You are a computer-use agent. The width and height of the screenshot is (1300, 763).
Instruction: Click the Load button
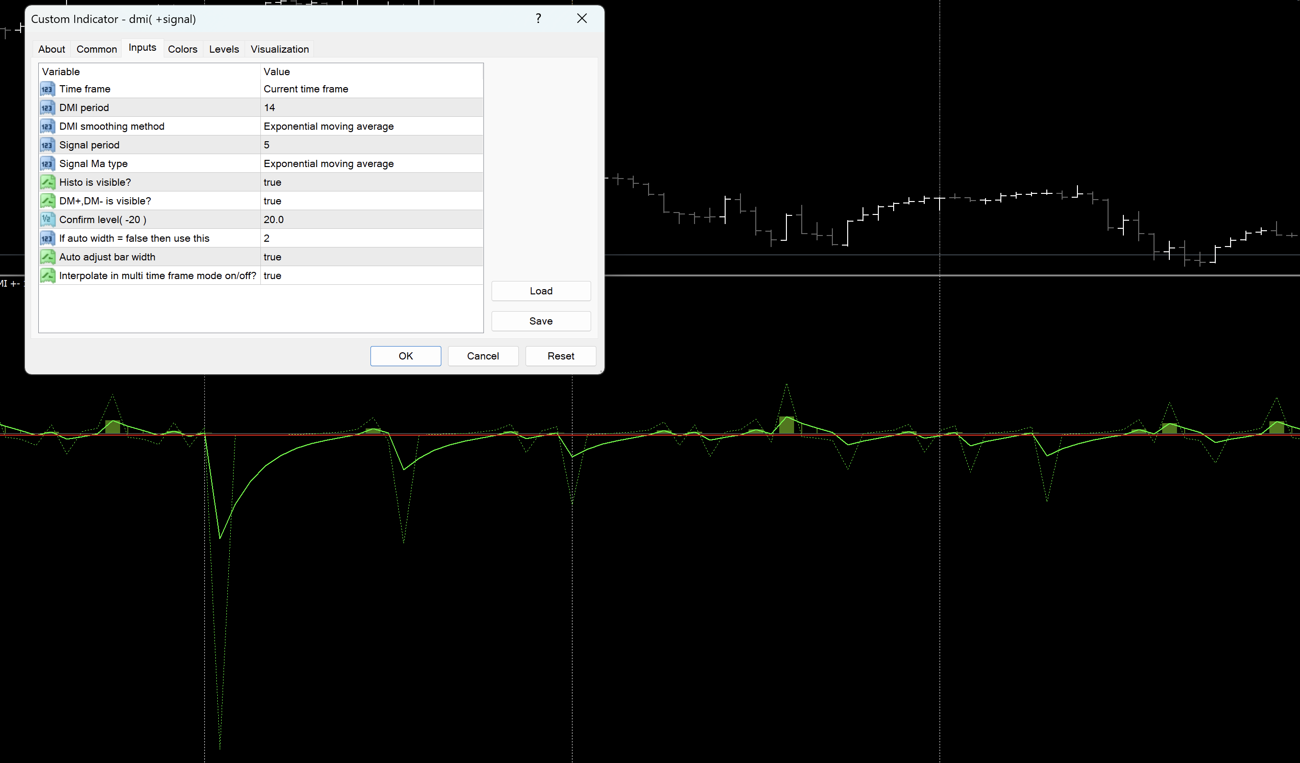(541, 291)
